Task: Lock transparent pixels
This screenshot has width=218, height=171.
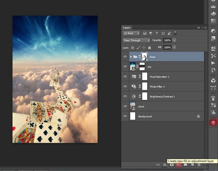Action: click(x=133, y=48)
